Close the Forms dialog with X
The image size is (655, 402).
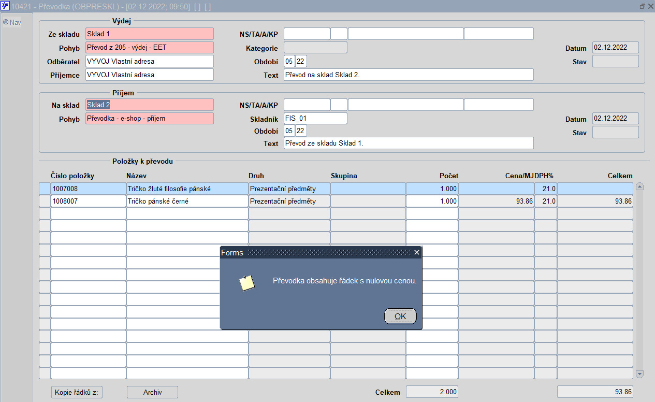417,252
